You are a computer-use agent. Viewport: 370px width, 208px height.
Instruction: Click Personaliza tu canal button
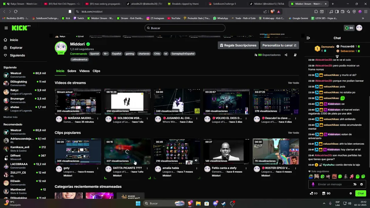tap(279, 45)
